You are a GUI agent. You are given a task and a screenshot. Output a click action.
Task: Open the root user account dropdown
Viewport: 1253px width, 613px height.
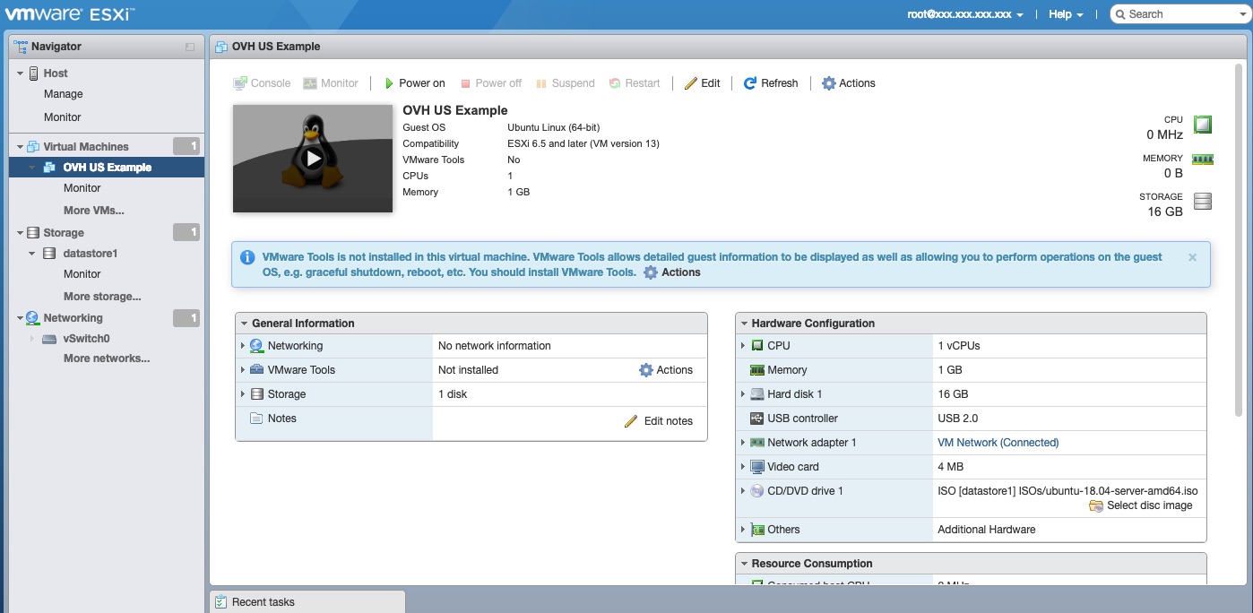[x=965, y=14]
